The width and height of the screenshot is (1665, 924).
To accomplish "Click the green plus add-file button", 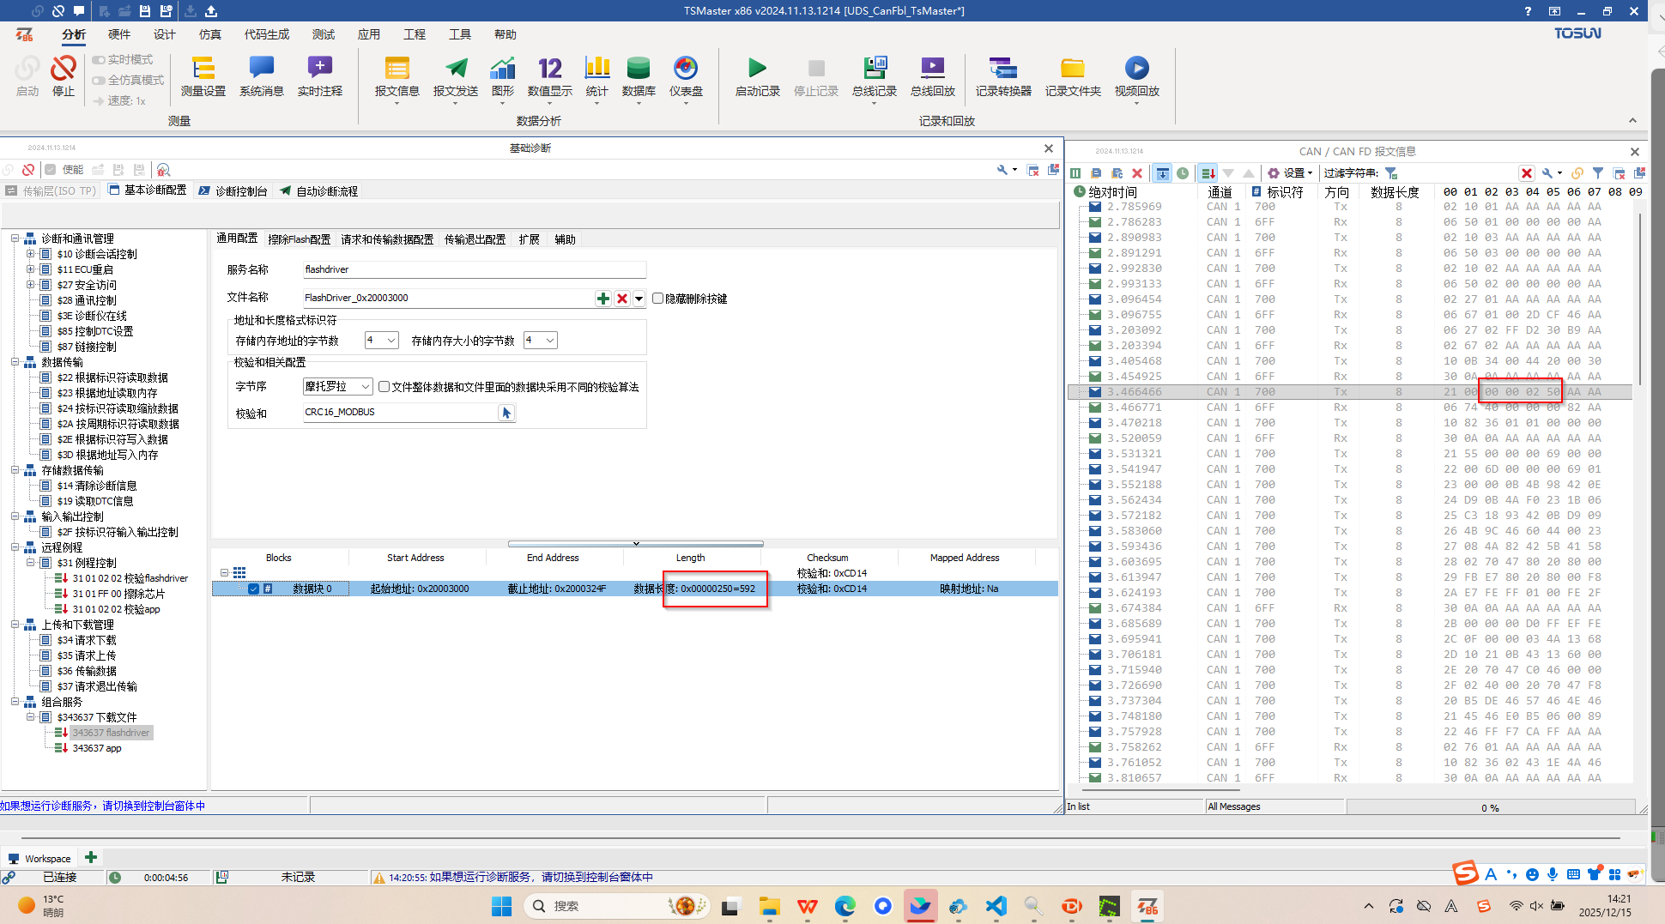I will click(603, 299).
